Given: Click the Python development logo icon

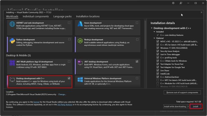Looking at the screenshot, I should [x=12, y=41].
